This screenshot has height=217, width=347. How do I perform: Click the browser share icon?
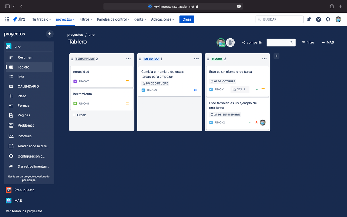pos(332,6)
